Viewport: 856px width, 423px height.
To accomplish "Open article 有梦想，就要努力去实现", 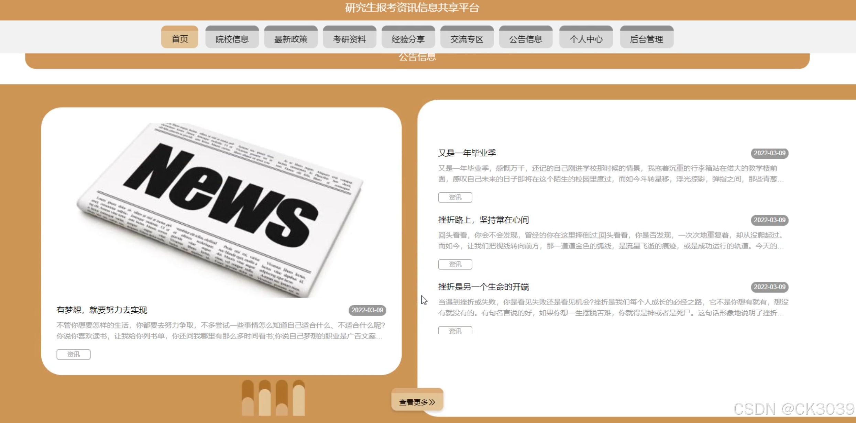I will [x=102, y=310].
